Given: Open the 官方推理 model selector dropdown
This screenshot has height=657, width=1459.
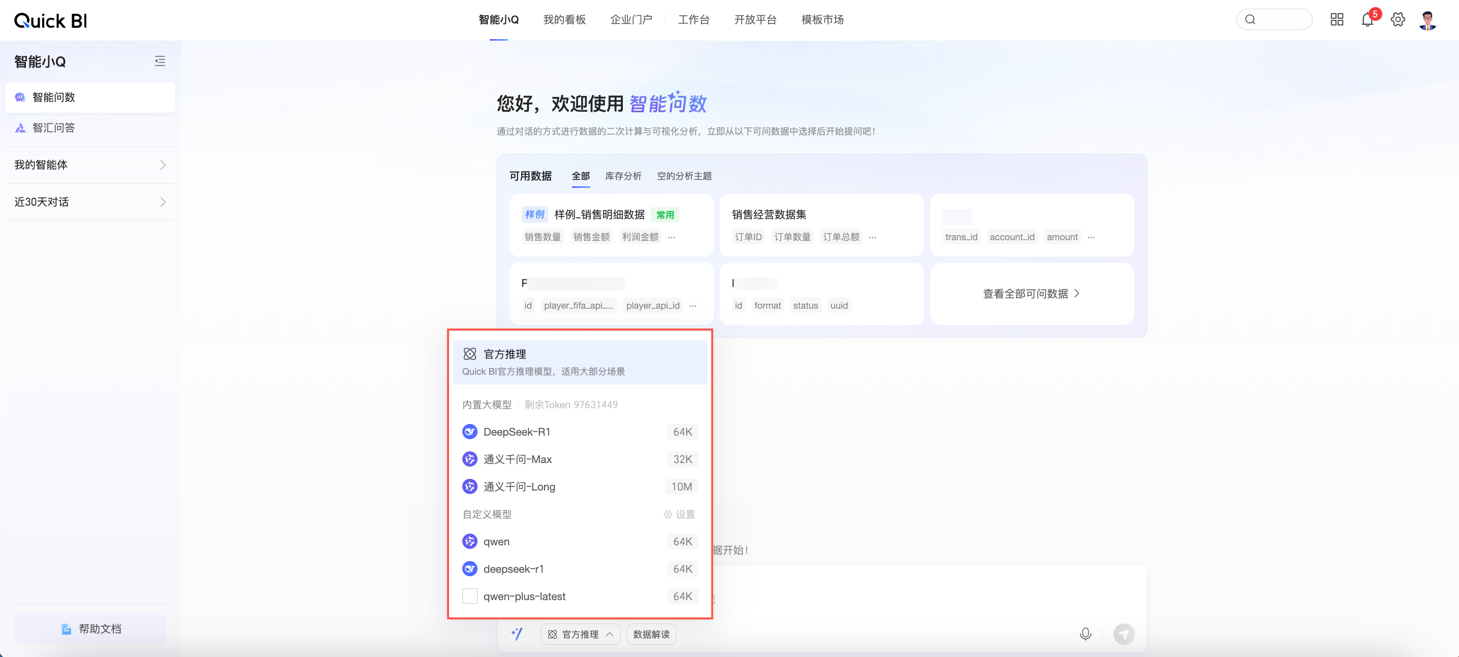Looking at the screenshot, I should point(581,634).
